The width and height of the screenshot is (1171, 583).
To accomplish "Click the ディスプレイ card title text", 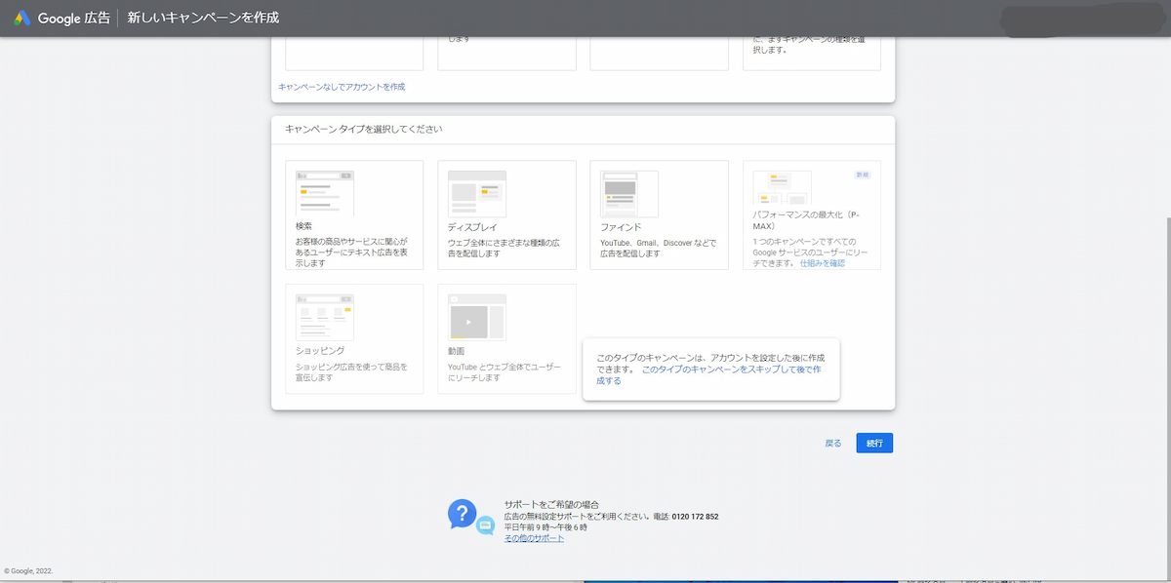I will point(473,226).
